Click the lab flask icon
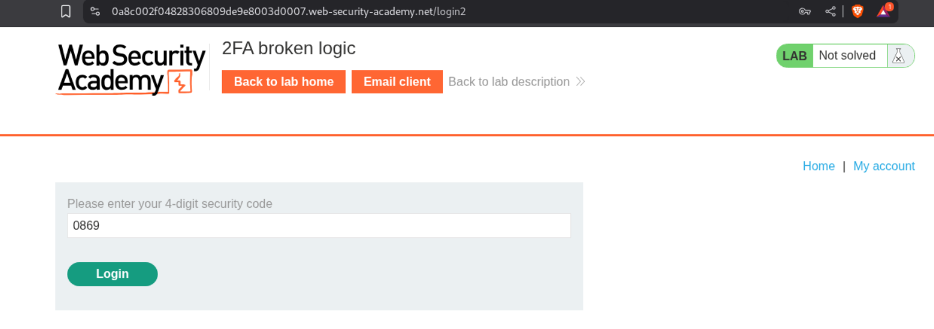Image resolution: width=934 pixels, height=329 pixels. point(899,56)
